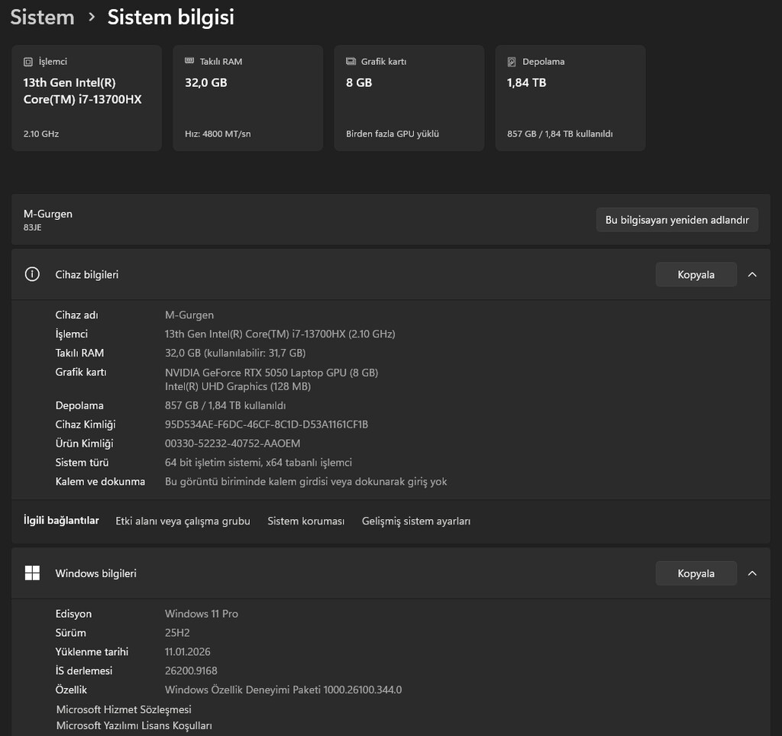The image size is (782, 736).
Task: Open the İşlemci summary card
Action: [x=87, y=98]
